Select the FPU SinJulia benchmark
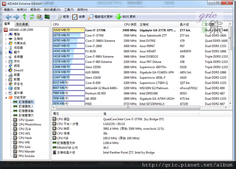 coord(24,156)
